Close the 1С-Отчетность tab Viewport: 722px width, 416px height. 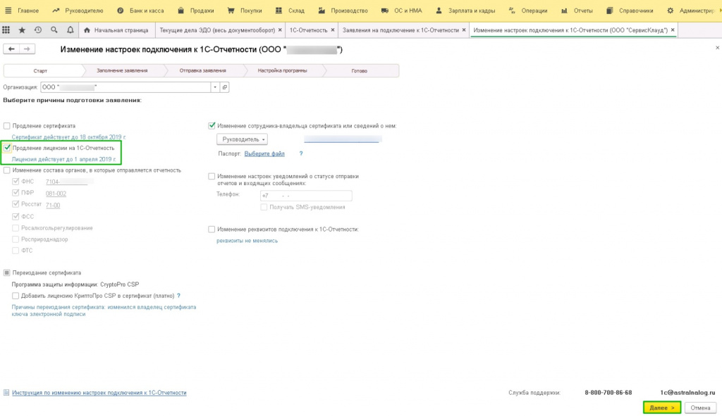(x=333, y=30)
